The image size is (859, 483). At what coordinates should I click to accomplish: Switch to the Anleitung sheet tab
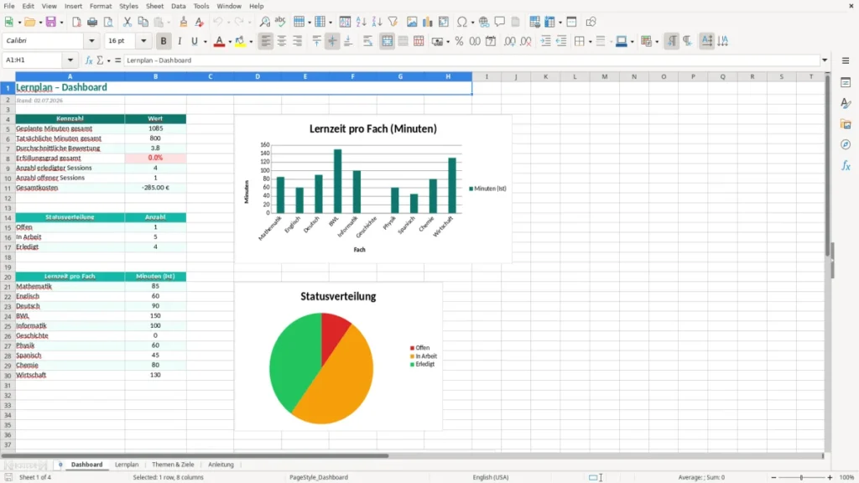(221, 465)
